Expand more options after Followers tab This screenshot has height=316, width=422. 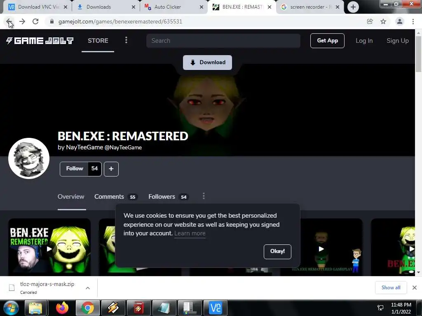(204, 196)
